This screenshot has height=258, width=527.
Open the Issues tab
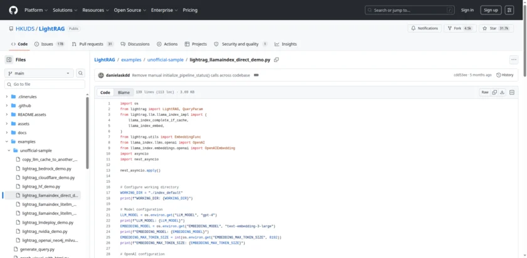click(x=50, y=44)
